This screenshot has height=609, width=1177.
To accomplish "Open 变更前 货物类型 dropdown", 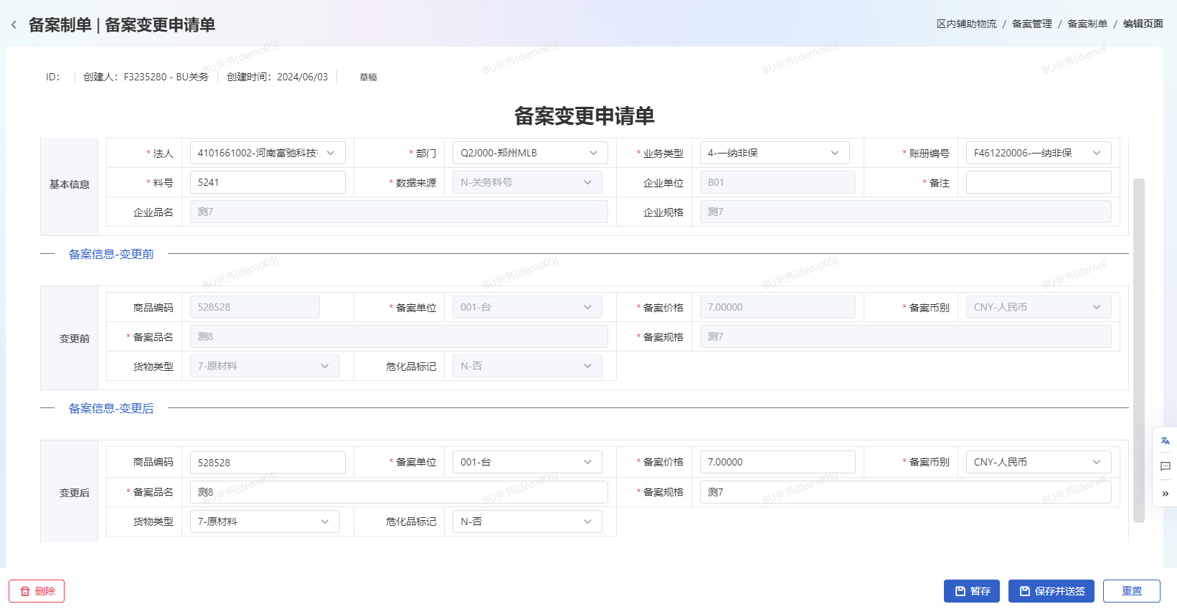I will coord(265,366).
